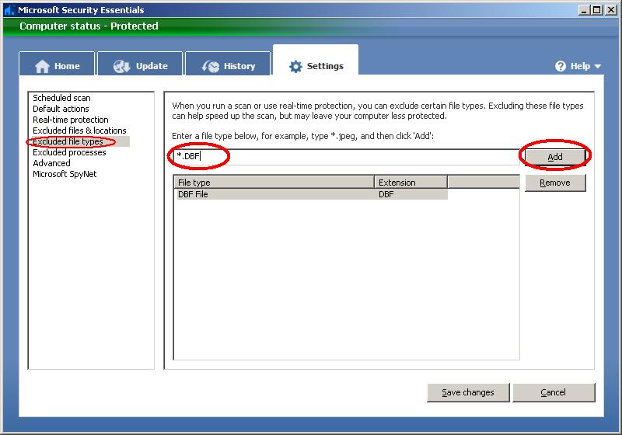Open Default actions settings
This screenshot has height=435, width=622.
tap(61, 109)
